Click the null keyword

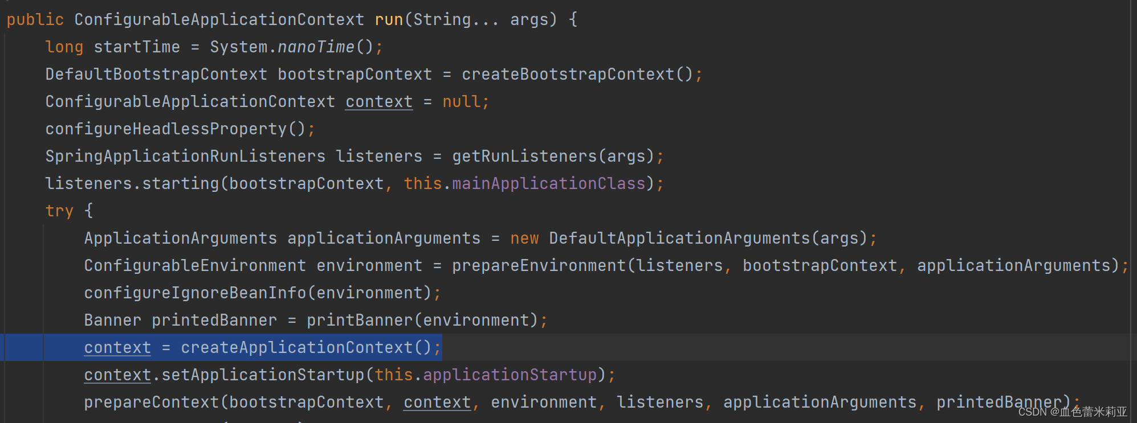pos(462,101)
